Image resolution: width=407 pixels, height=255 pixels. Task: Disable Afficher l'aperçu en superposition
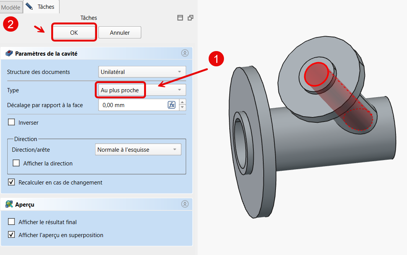12,235
